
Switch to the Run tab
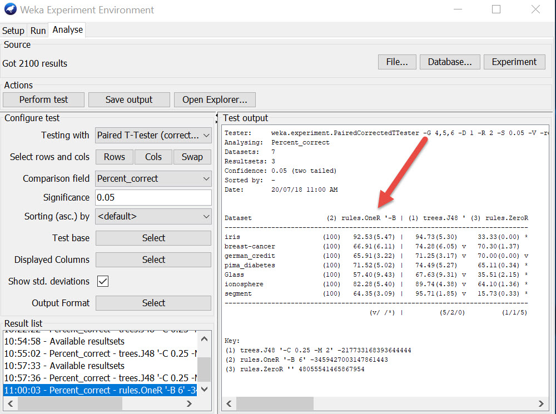tap(38, 31)
